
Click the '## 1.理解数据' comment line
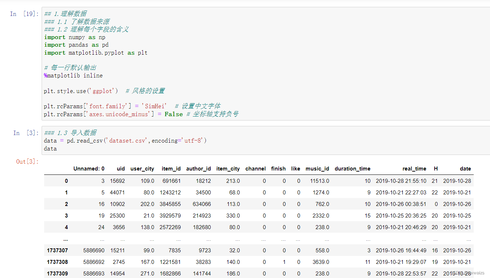pyautogui.click(x=66, y=14)
